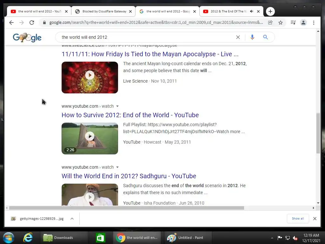Open Will the World End in 2012 Sadhguru link
This screenshot has height=244, width=325.
129,176
